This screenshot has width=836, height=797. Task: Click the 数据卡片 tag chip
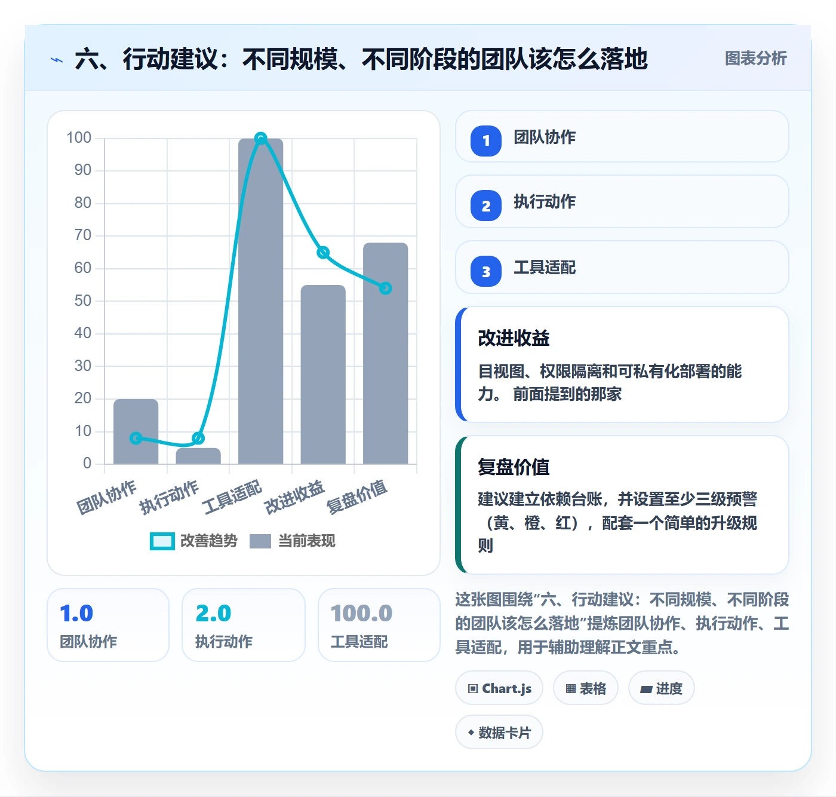tap(499, 732)
